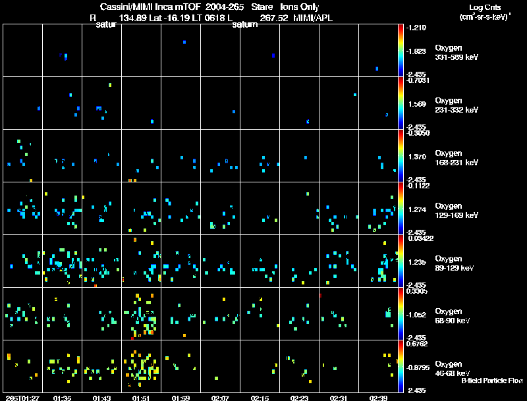Click the 'Oxygen 129-169 keV' row label
Viewport: 527px width, 401px height.
click(x=457, y=211)
